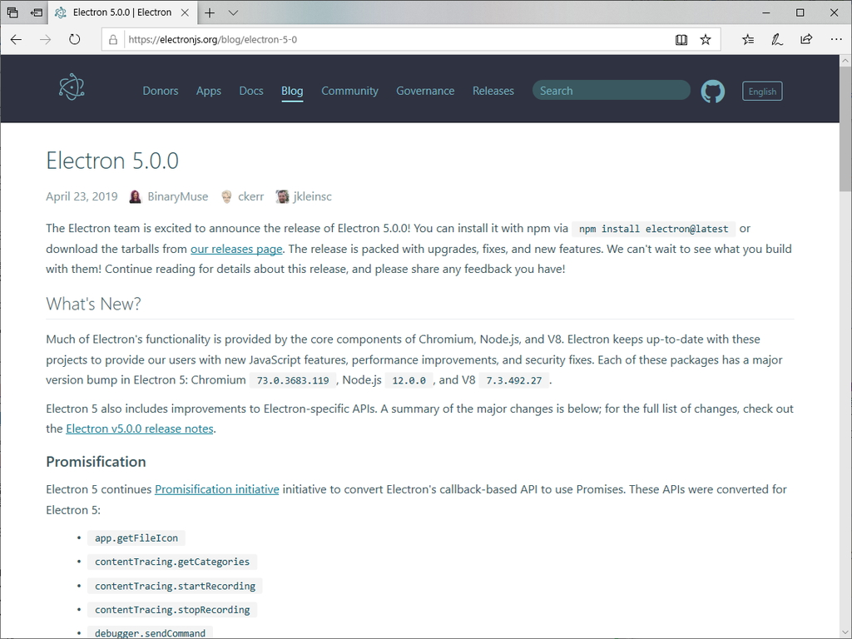Open the "our releases page" link
The height and width of the screenshot is (639, 852).
(236, 249)
